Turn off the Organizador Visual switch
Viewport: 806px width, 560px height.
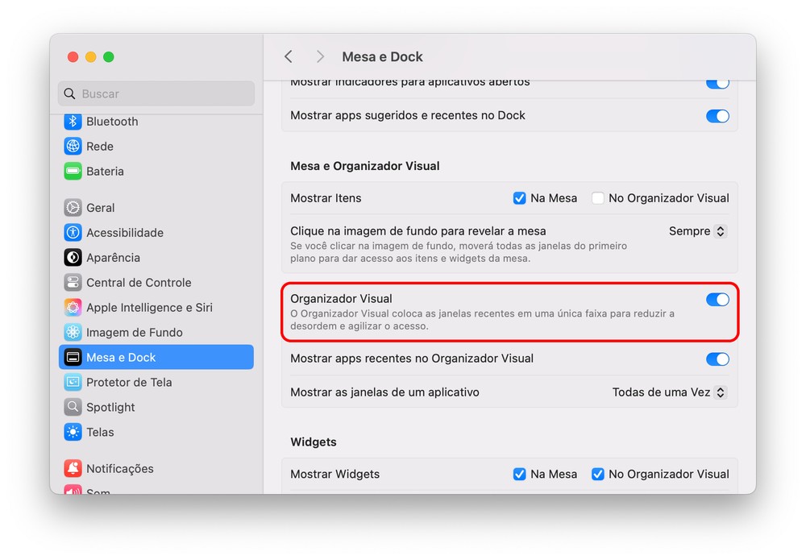point(717,300)
